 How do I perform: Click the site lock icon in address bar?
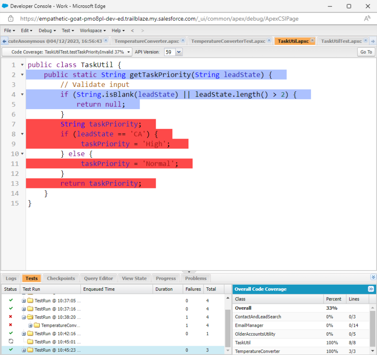pos(11,19)
